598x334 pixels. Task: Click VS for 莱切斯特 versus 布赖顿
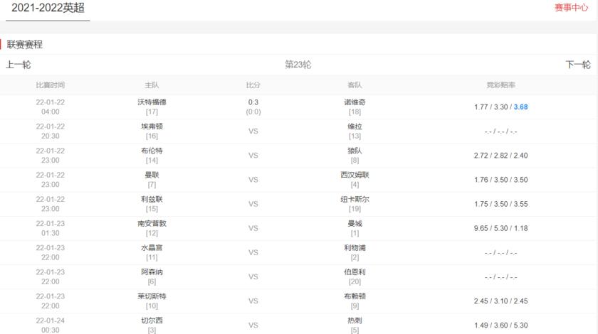pyautogui.click(x=253, y=301)
